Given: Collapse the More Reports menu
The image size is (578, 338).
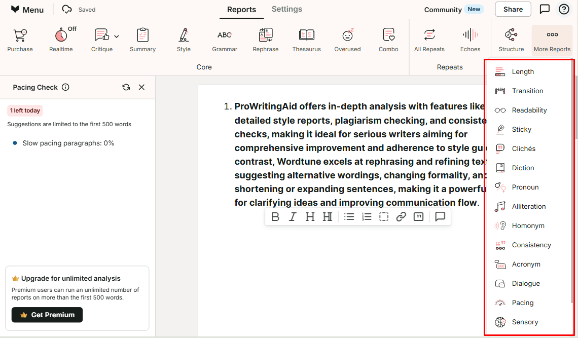Looking at the screenshot, I should (x=552, y=41).
